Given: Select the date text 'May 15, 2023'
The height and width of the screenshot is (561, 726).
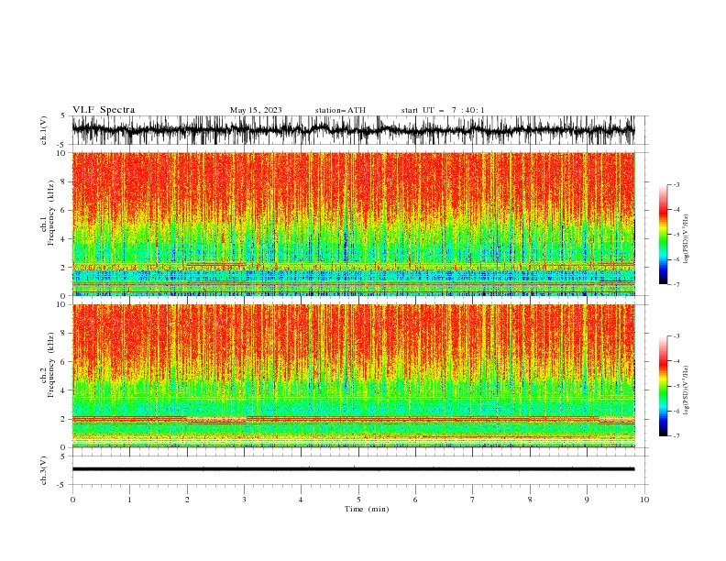Looking at the screenshot, I should click(x=256, y=110).
